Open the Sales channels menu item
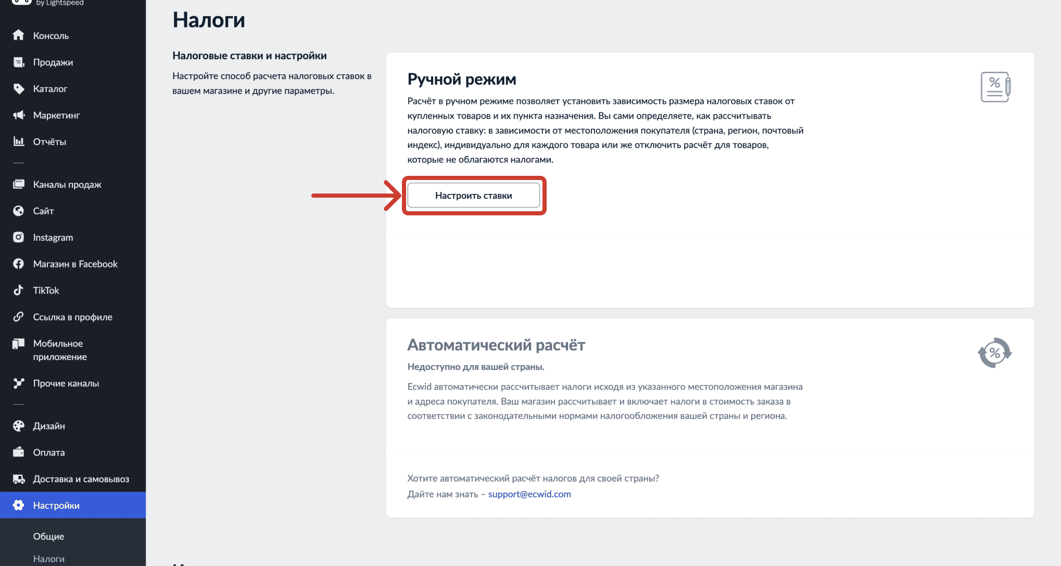1061x566 pixels. click(x=67, y=185)
